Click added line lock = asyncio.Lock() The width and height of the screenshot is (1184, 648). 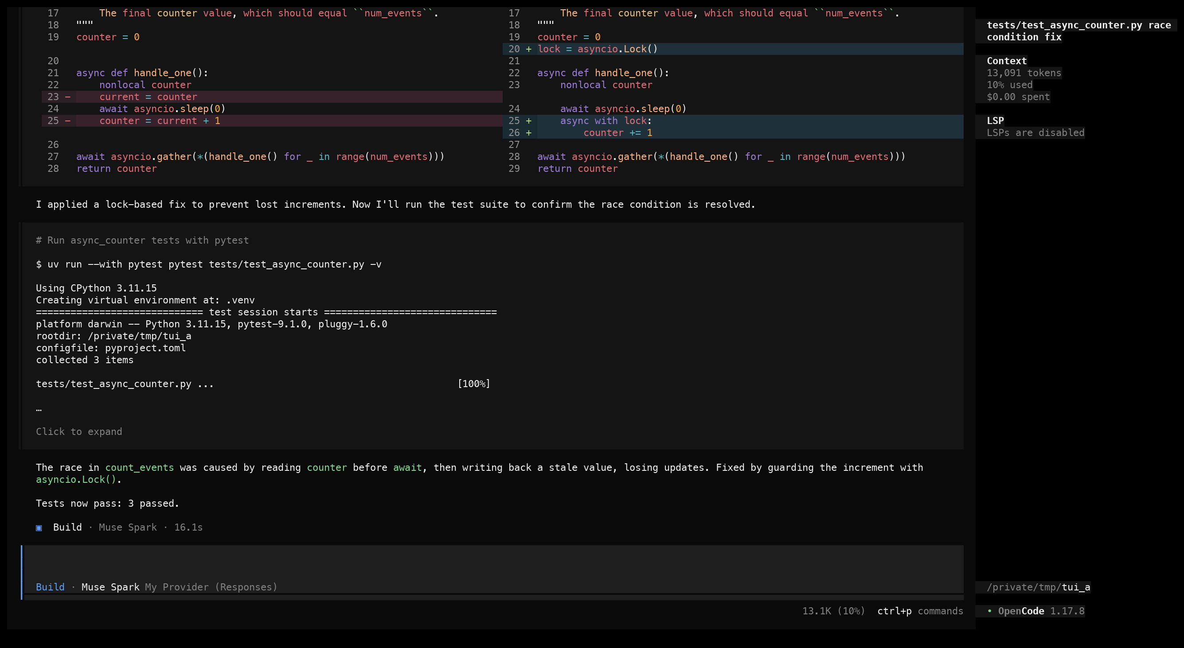click(x=733, y=49)
